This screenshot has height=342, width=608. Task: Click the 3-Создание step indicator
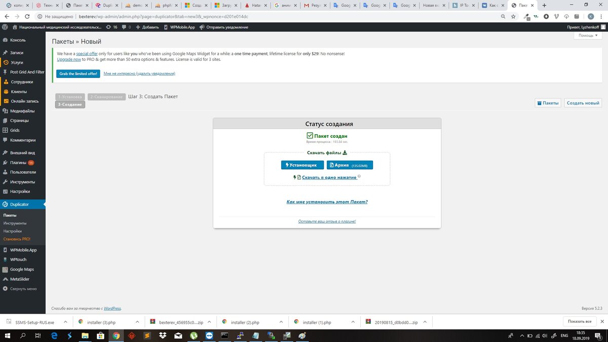point(70,104)
